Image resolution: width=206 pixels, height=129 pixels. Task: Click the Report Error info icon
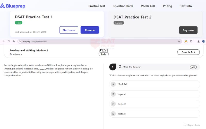[185, 125]
